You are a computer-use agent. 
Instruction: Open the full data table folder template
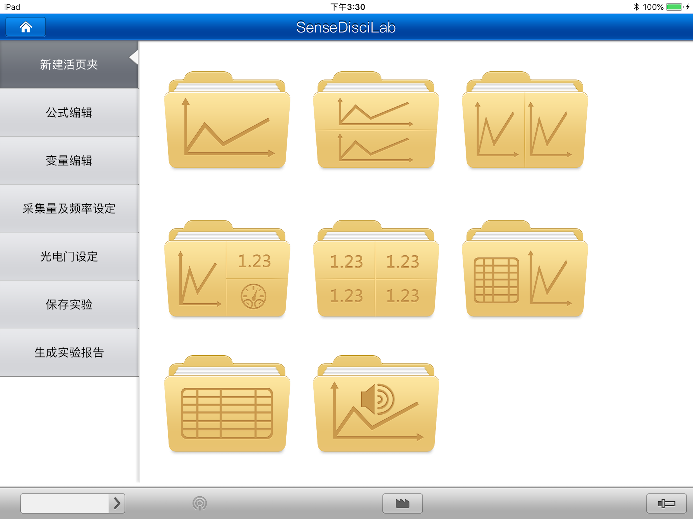tap(227, 404)
